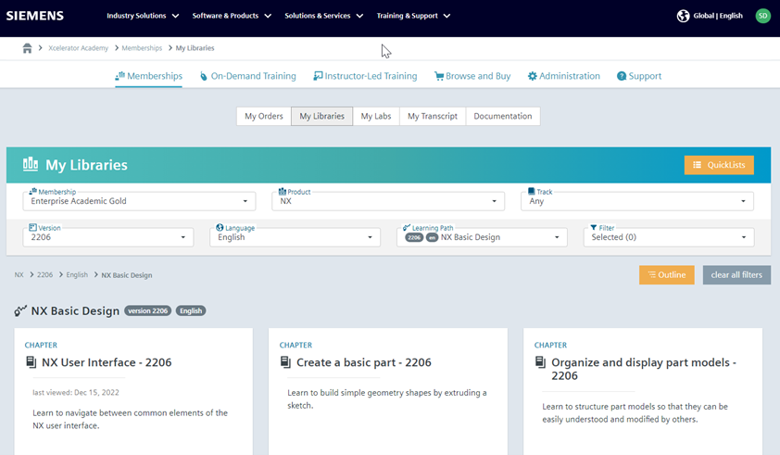Open Memberships breadcrumb link
Screen dimensions: 780x455
[x=142, y=48]
